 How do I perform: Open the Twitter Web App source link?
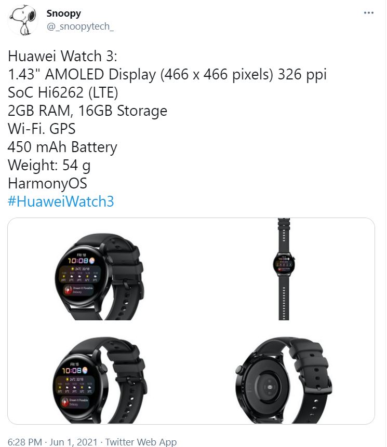point(141,442)
